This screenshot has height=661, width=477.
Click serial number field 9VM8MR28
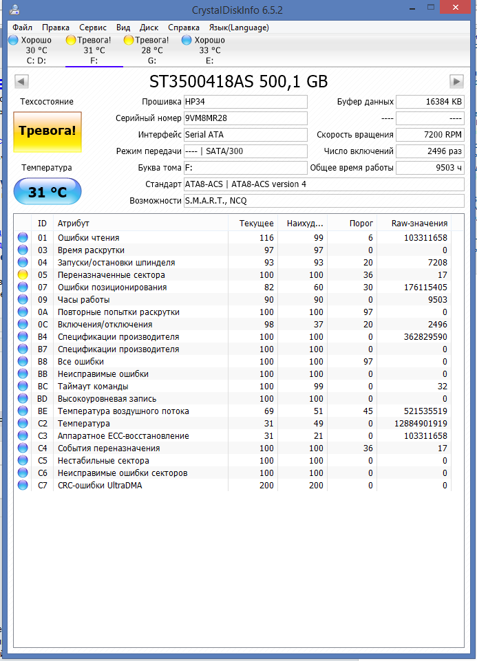(246, 118)
